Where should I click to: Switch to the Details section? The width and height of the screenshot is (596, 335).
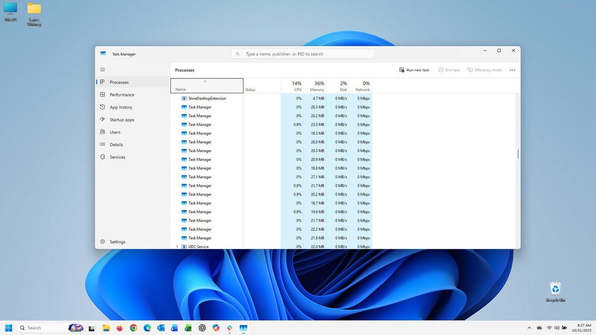116,144
